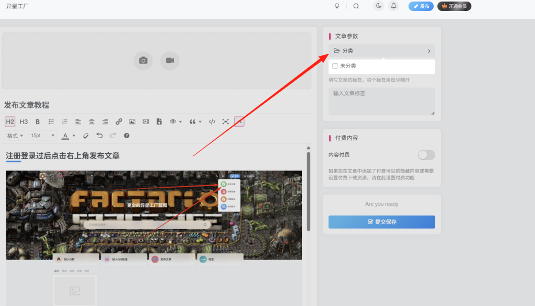The width and height of the screenshot is (535, 306).
Task: Collapse the second toolbar row
Action: [x=239, y=121]
